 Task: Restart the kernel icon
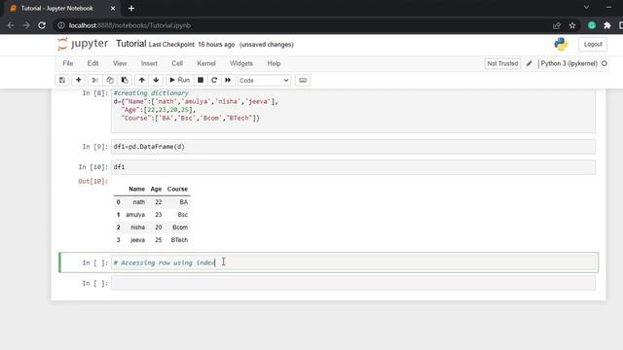coord(214,80)
